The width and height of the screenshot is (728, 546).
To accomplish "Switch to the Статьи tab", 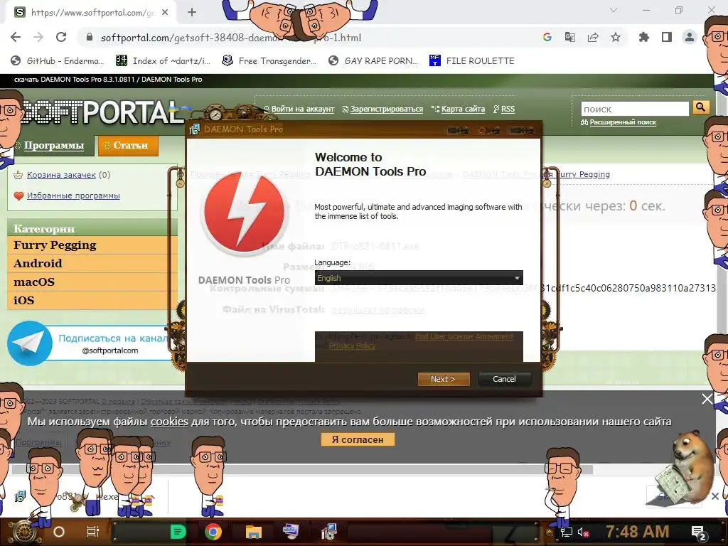I will click(x=128, y=145).
